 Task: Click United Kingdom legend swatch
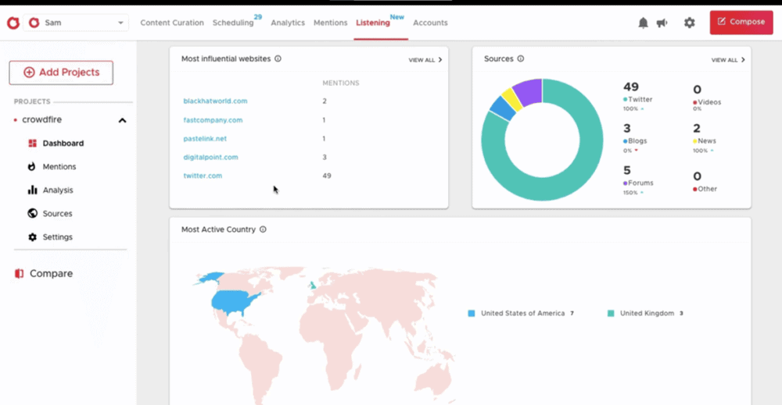611,314
